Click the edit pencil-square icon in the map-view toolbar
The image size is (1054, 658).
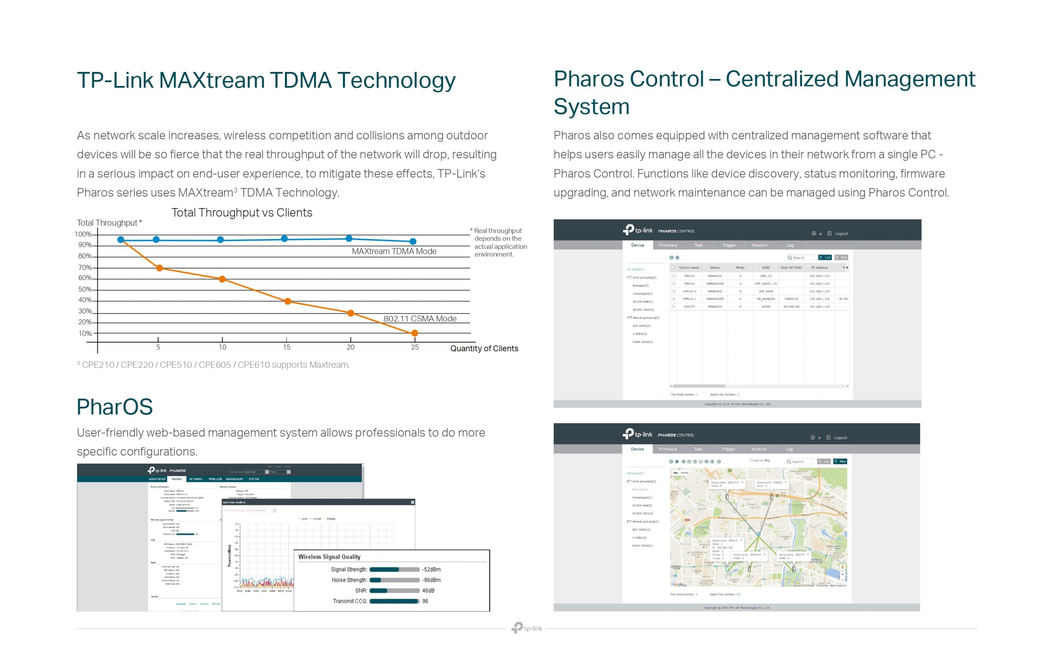coord(690,462)
